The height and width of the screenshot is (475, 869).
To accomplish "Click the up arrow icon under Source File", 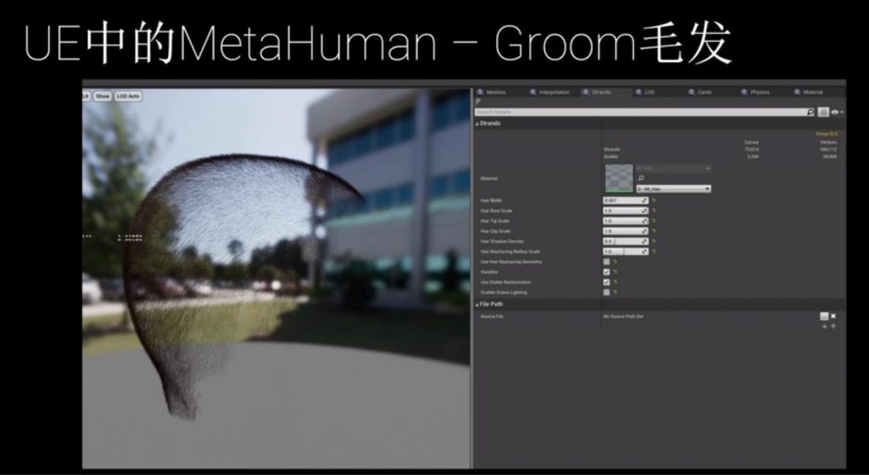I will click(833, 326).
